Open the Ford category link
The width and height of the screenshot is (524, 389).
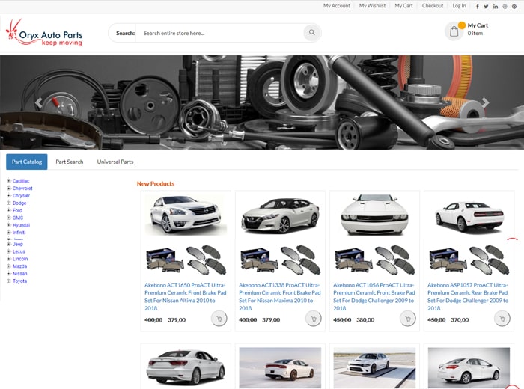pos(17,210)
